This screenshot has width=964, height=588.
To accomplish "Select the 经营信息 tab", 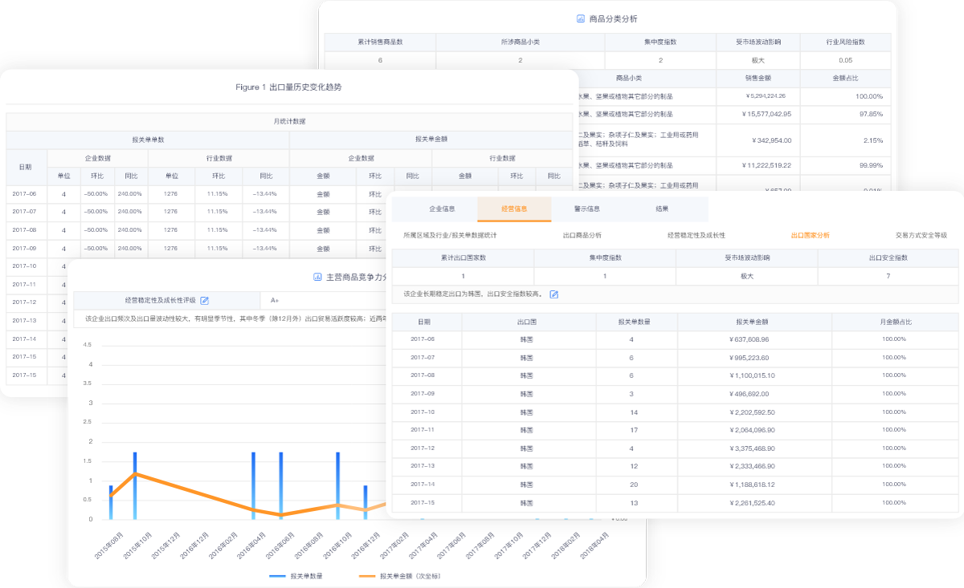I will 514,209.
